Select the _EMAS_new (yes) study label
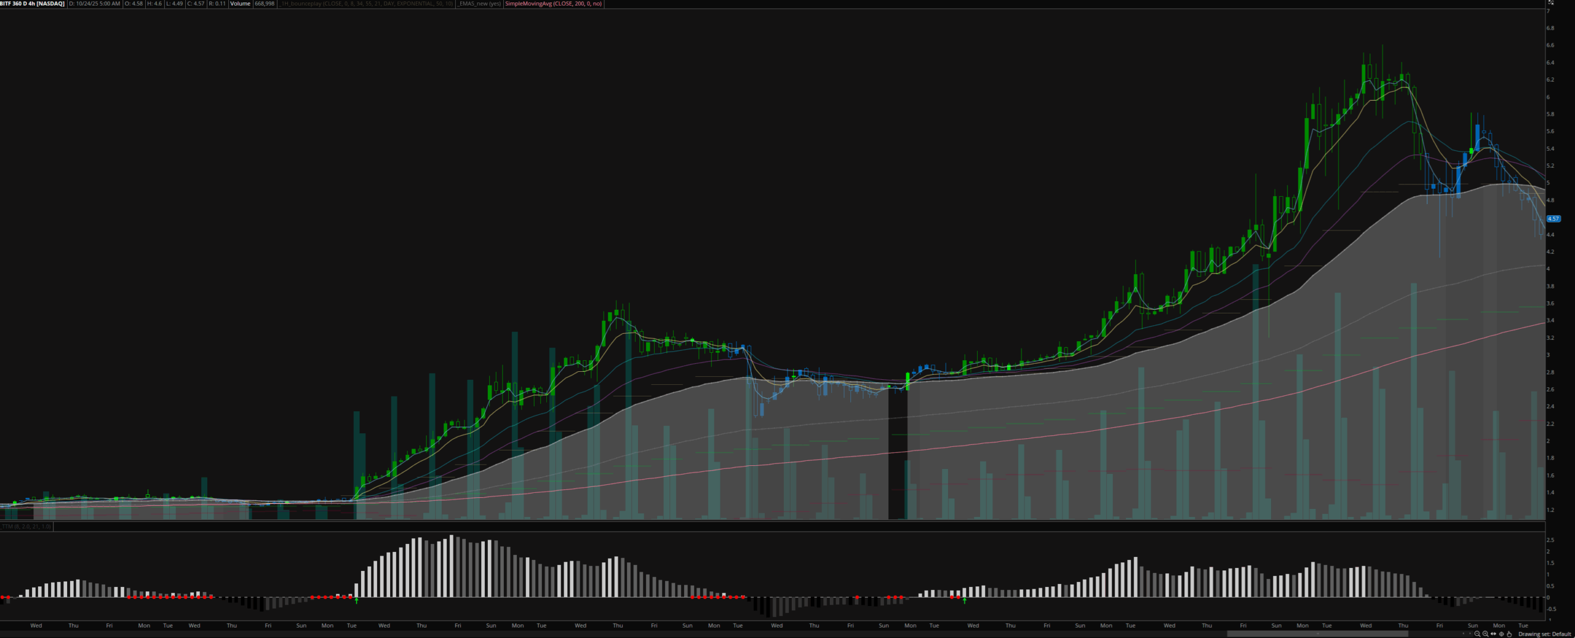This screenshot has width=1575, height=638. click(479, 4)
